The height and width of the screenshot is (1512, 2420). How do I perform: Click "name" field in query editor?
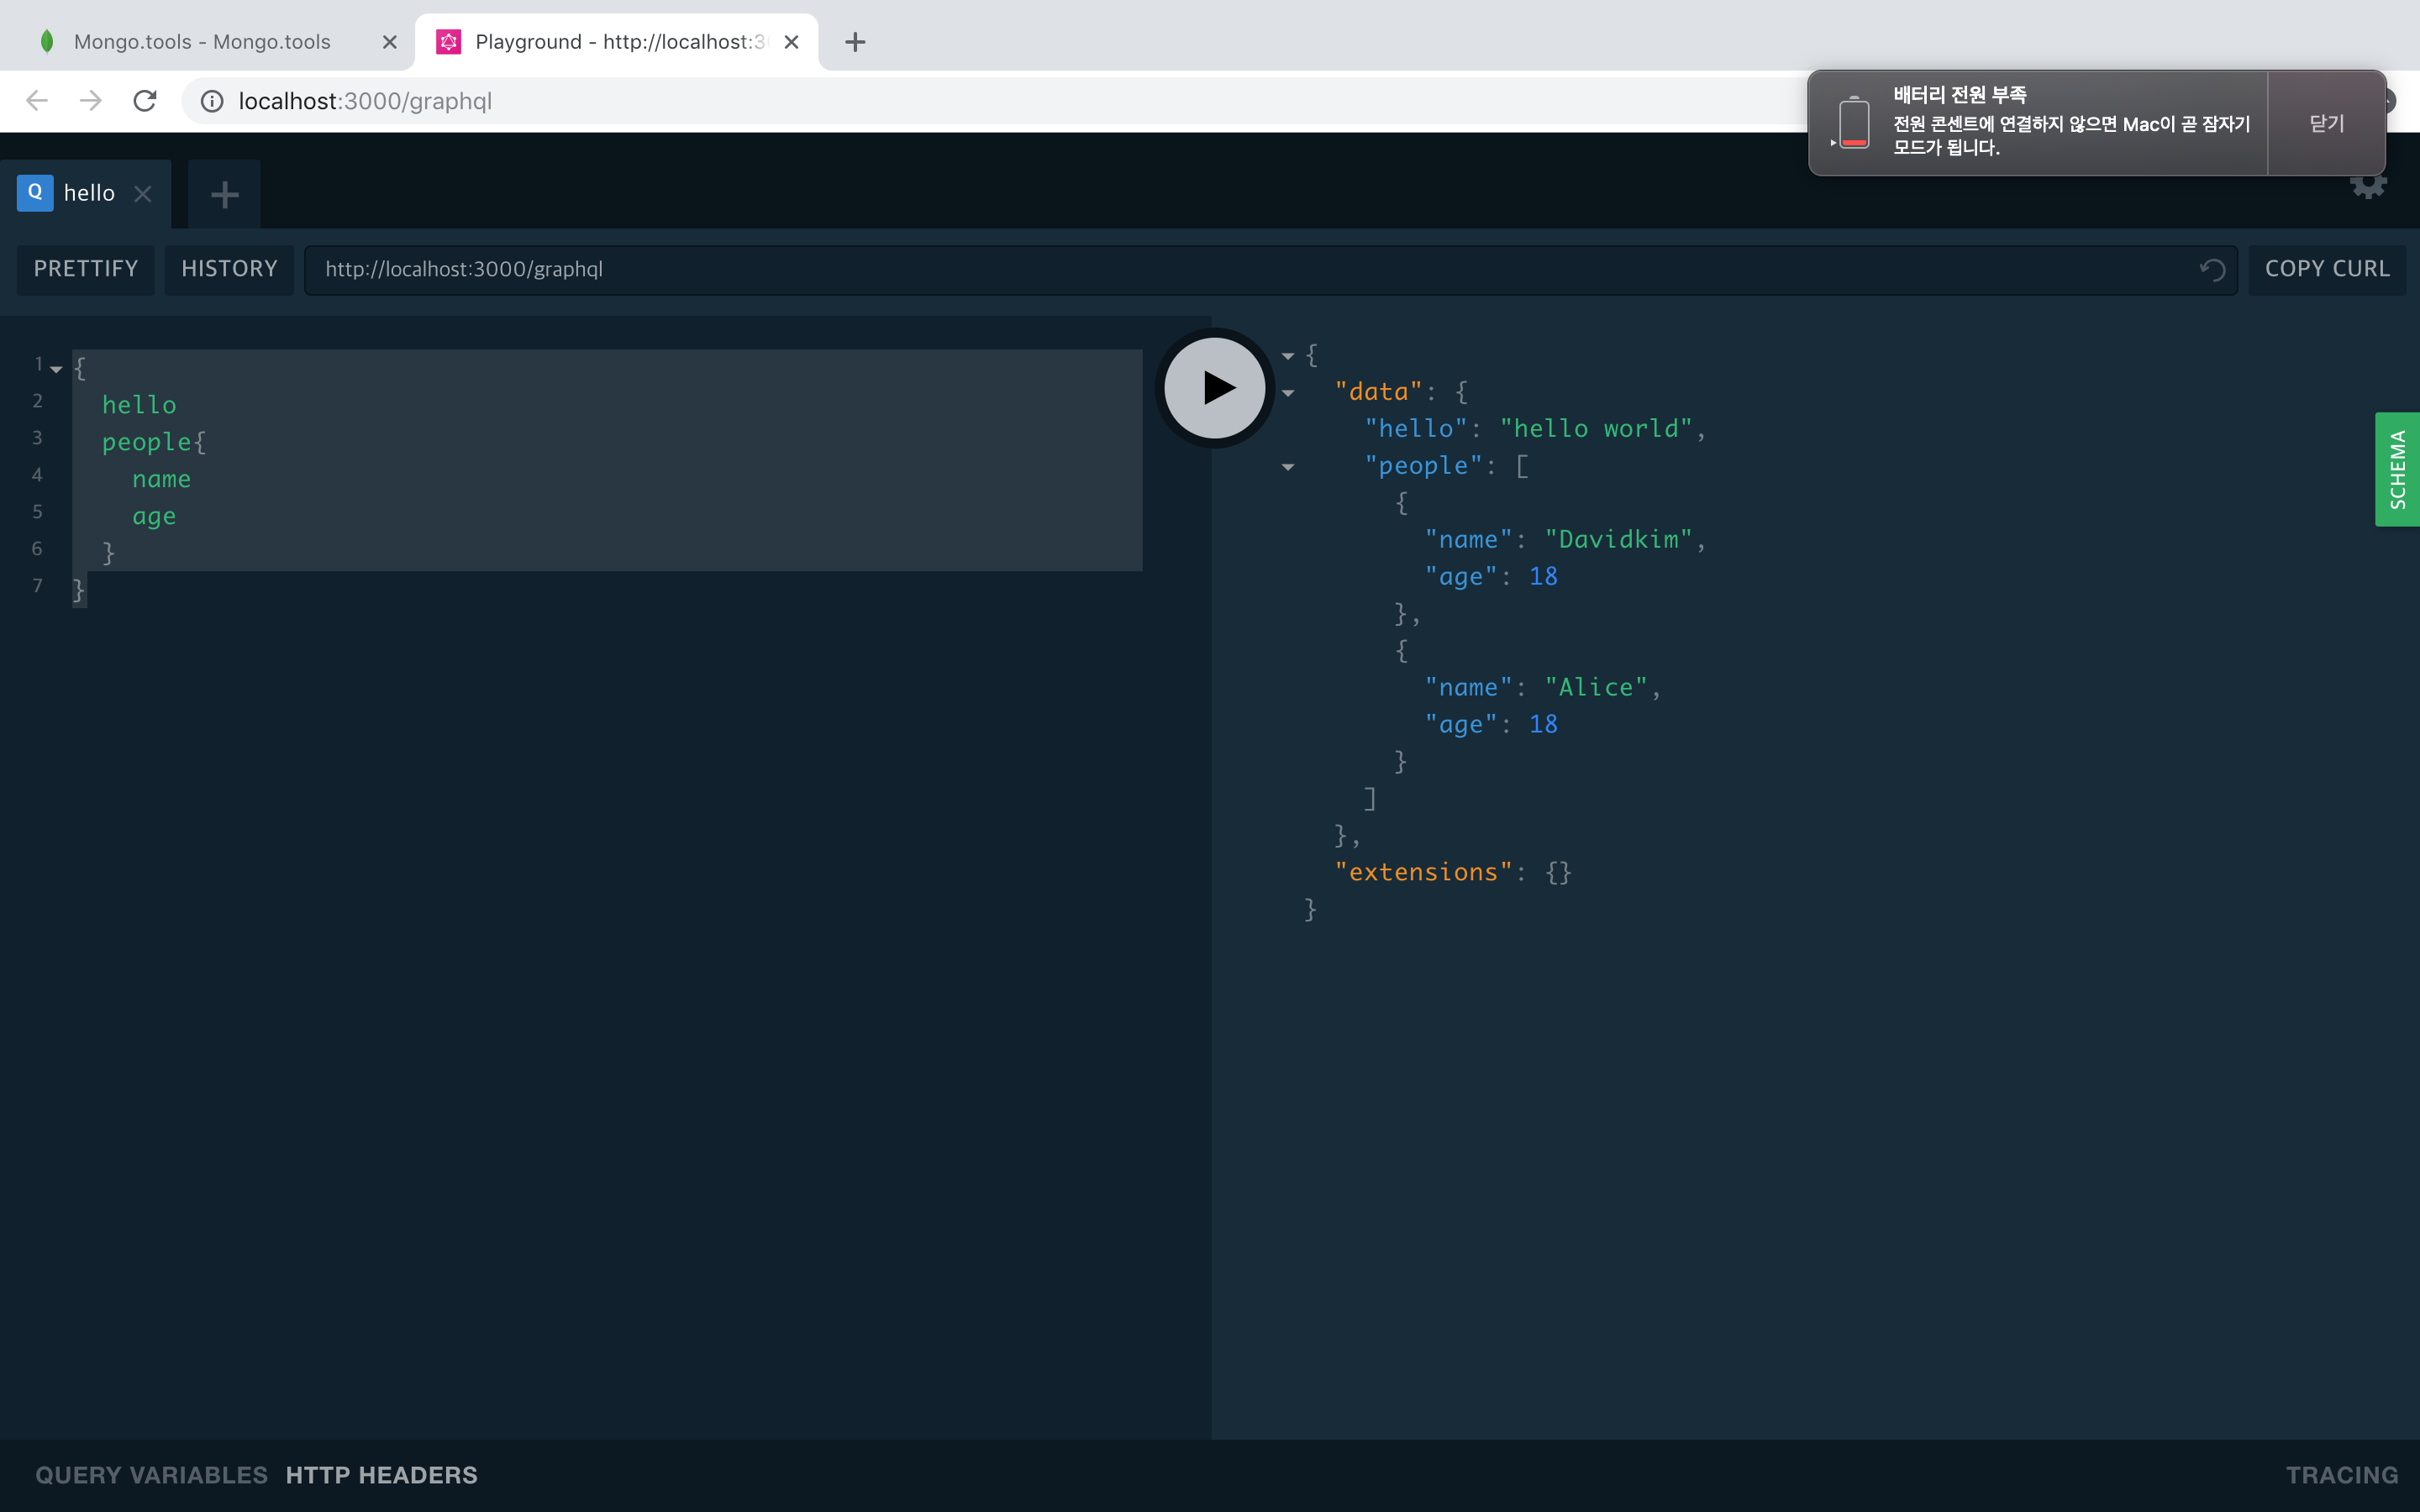[x=161, y=479]
